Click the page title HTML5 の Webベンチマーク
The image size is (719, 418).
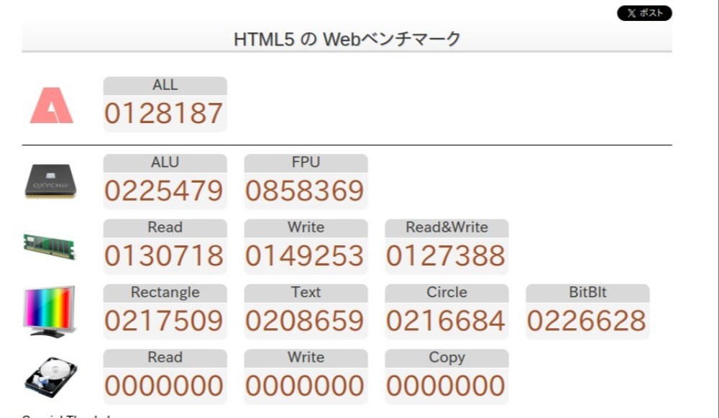coord(347,39)
